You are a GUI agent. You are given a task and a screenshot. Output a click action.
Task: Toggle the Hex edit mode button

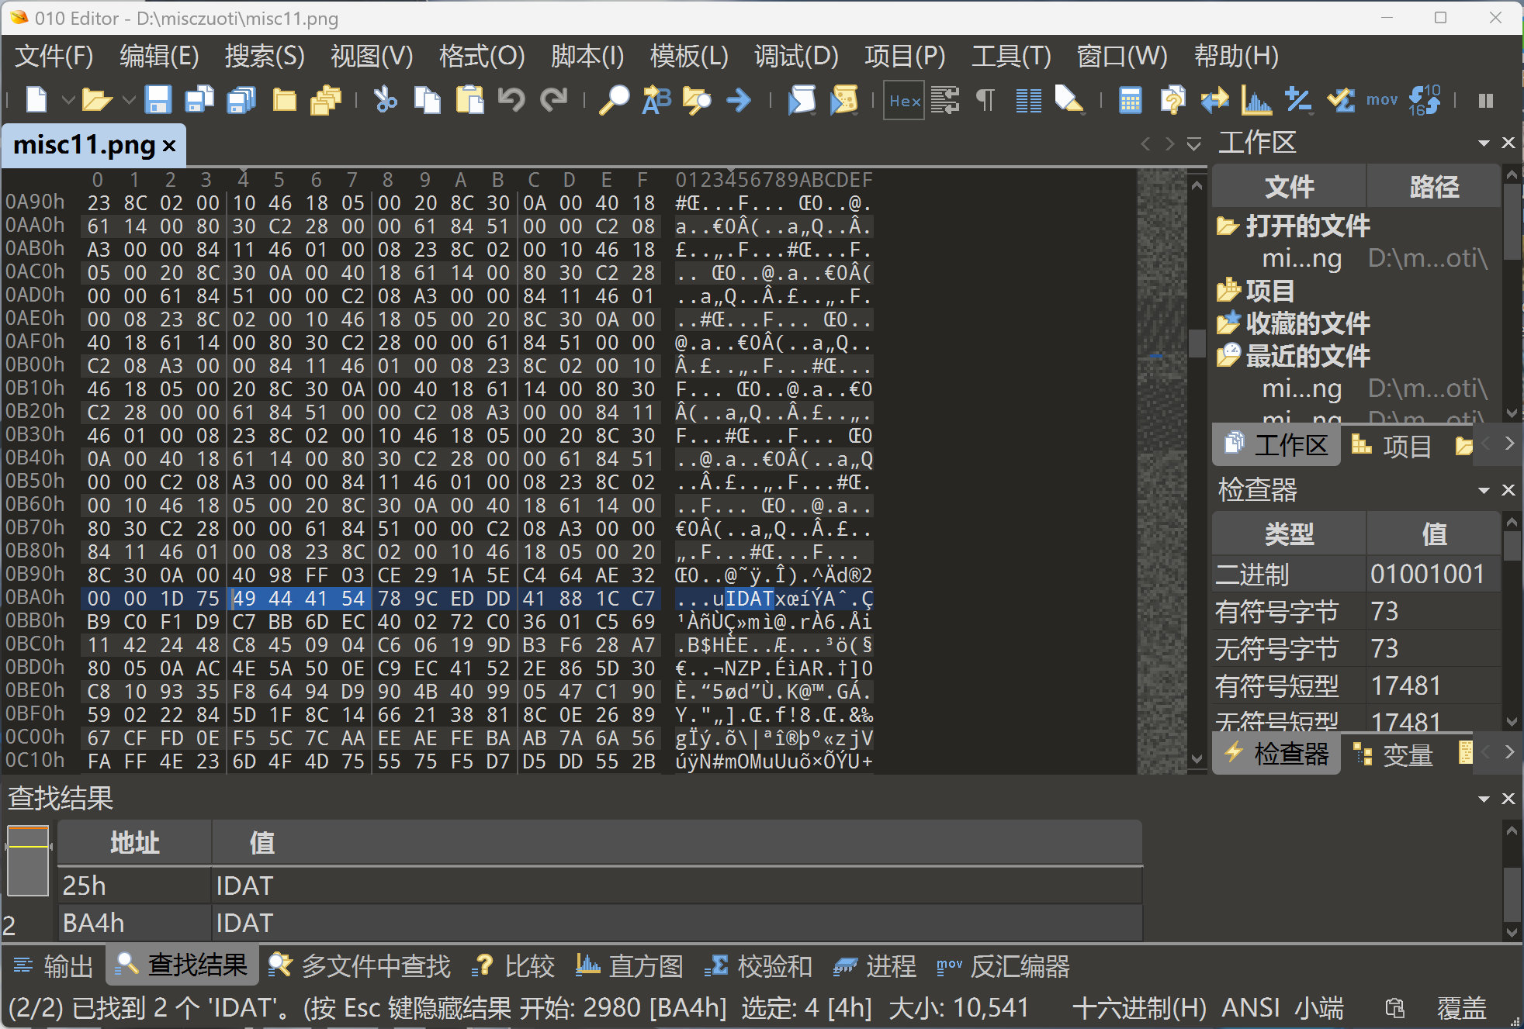(x=904, y=100)
